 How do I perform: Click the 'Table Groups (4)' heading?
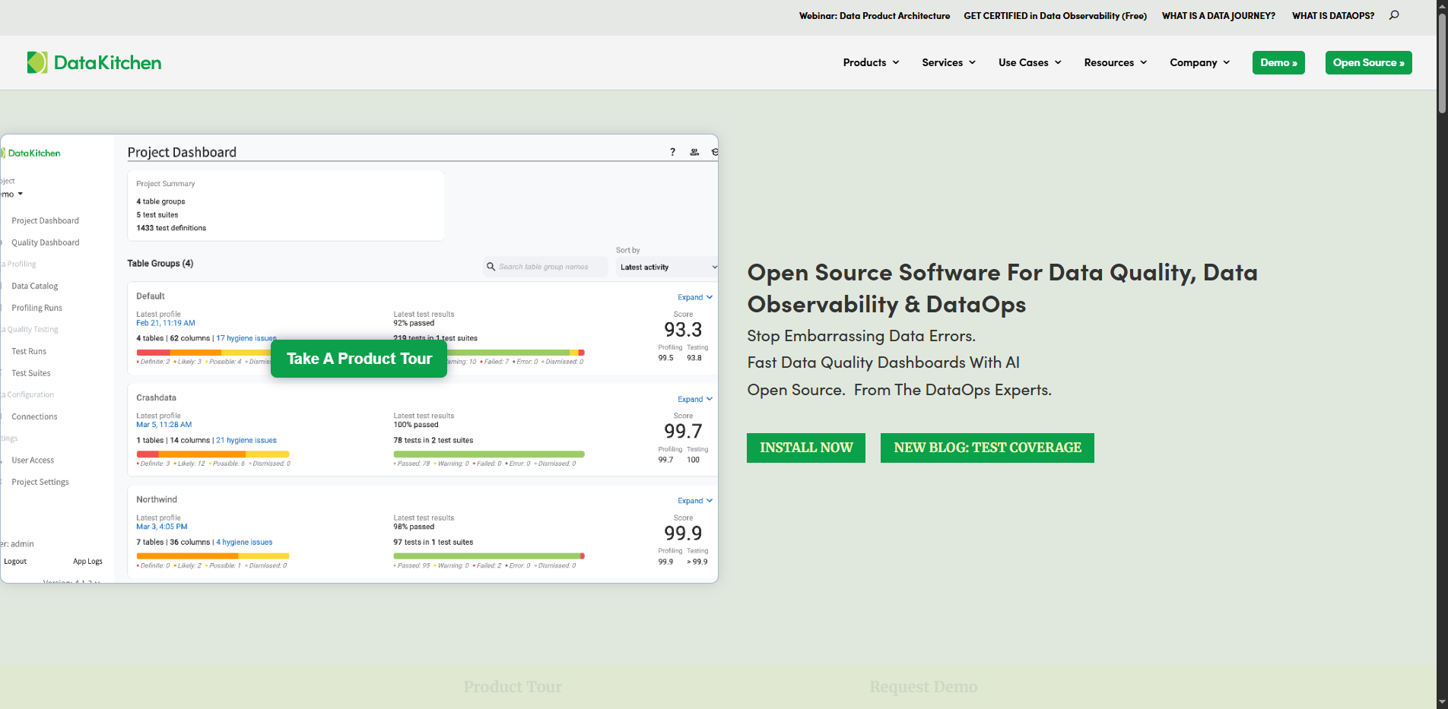pos(160,264)
